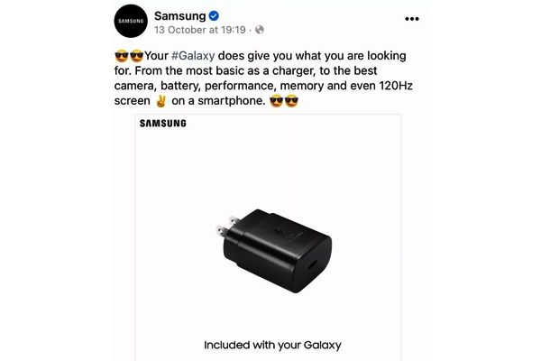
Task: Click the second sunglasses emoji before 'Your'
Action: coord(137,56)
